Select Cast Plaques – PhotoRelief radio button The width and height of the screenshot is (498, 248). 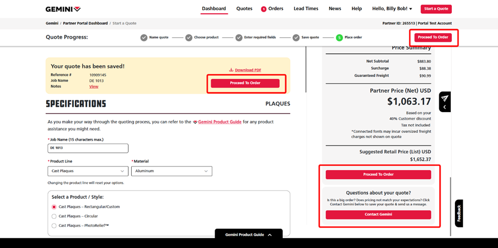[54, 225]
